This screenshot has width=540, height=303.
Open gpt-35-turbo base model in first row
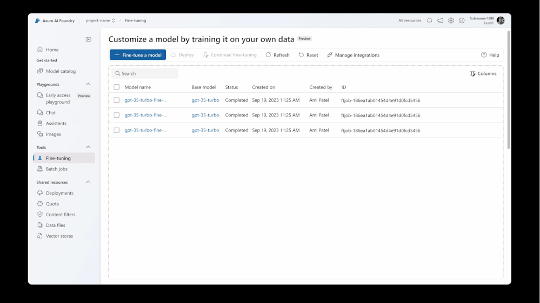[205, 100]
